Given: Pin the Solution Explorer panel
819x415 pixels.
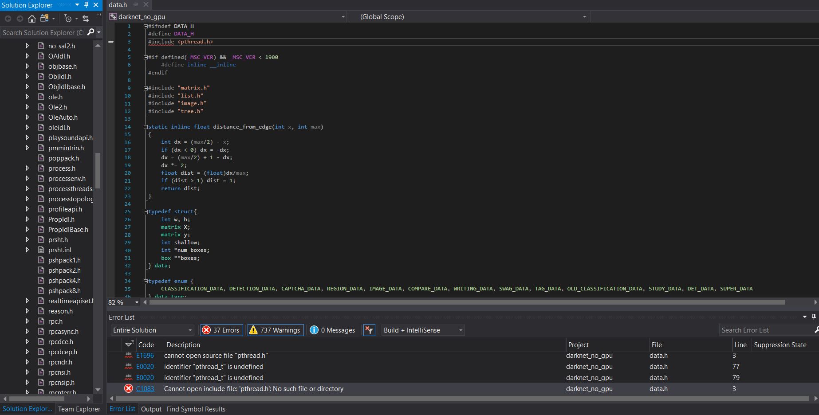Looking at the screenshot, I should pyautogui.click(x=87, y=5).
